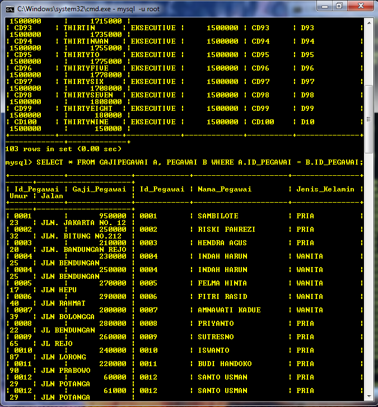Click the window title bar text
This screenshot has width=378, height=407.
(88, 9)
